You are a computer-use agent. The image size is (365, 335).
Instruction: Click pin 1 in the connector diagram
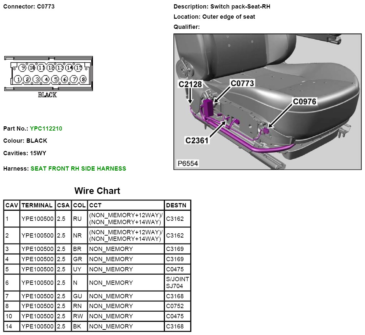(18, 79)
